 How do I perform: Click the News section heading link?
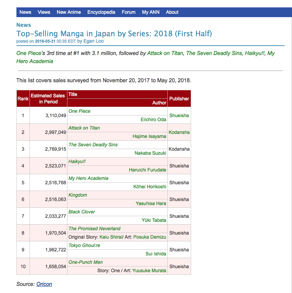pos(23,25)
